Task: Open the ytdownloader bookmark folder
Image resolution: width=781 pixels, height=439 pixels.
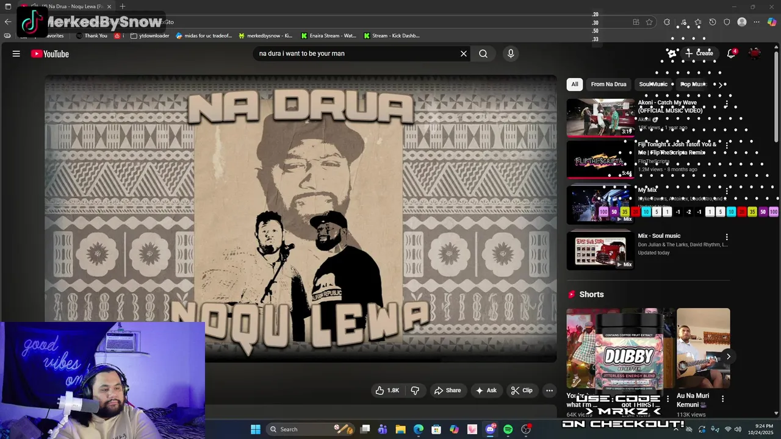Action: [149, 36]
